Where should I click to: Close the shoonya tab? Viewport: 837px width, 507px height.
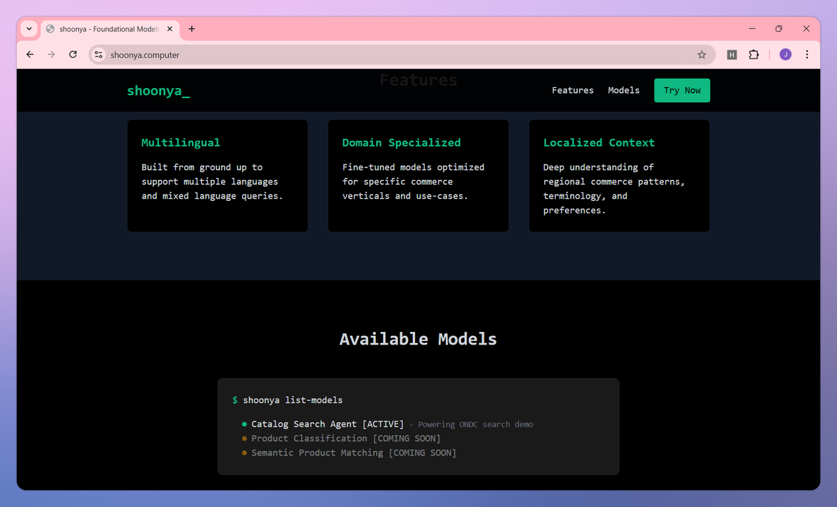point(169,29)
